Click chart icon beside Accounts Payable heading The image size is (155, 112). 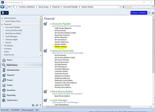point(45,24)
